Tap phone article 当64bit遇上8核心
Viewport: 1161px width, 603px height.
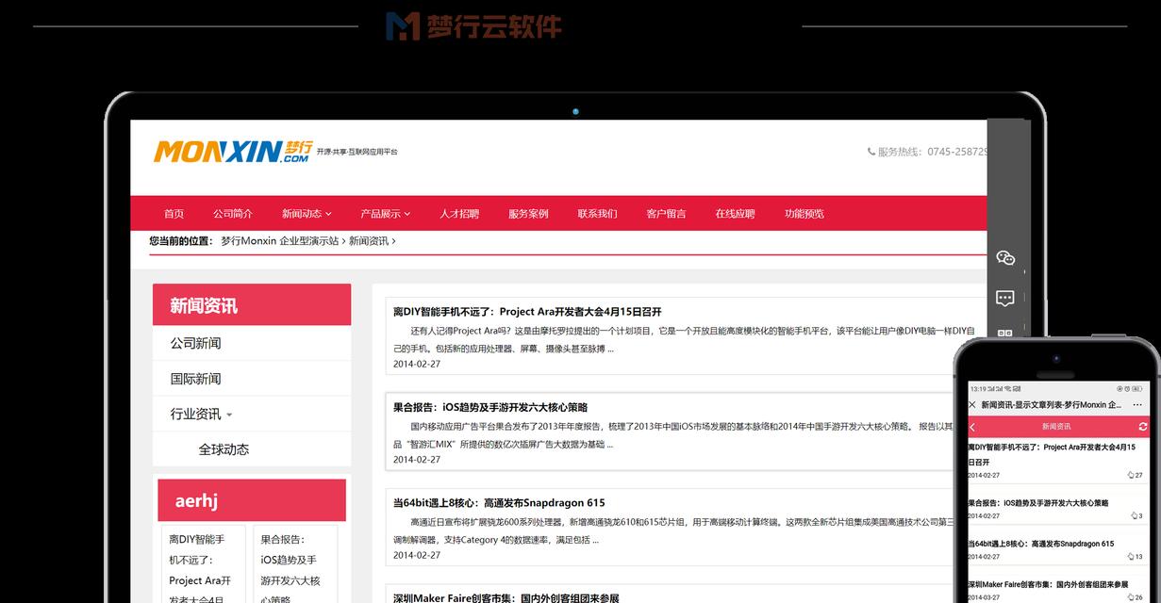[x=1040, y=544]
